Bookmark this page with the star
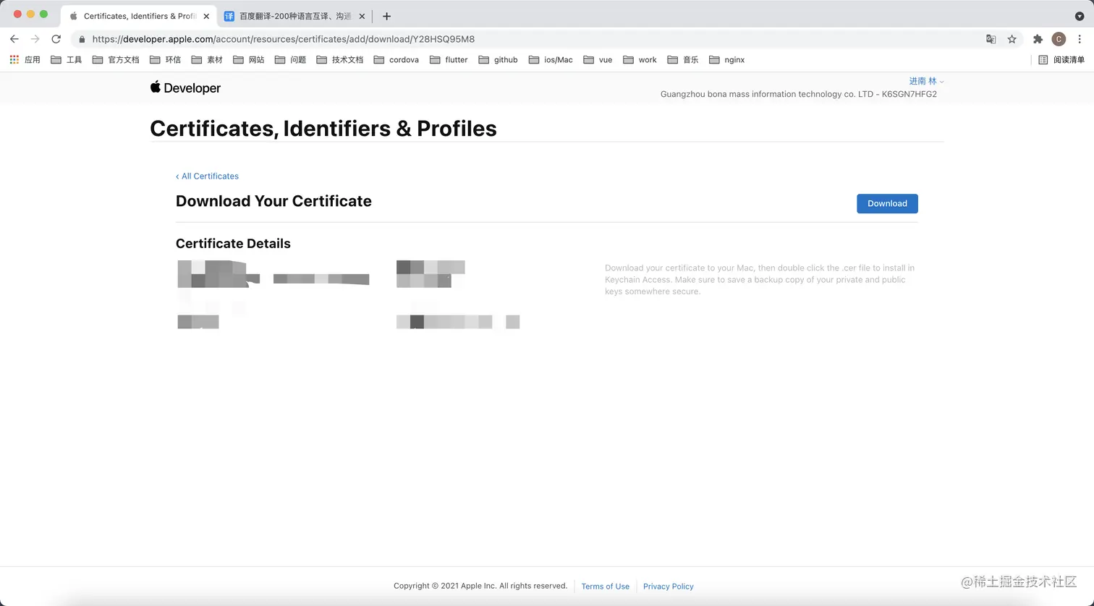The height and width of the screenshot is (606, 1094). click(1012, 39)
